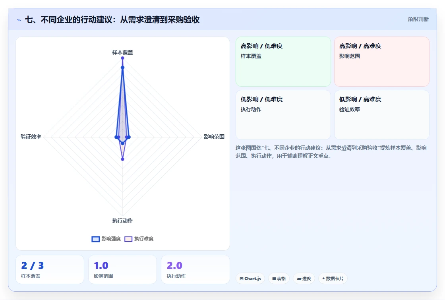Click the description paragraph starting 这张图围绕
This screenshot has width=445, height=300.
click(x=331, y=152)
